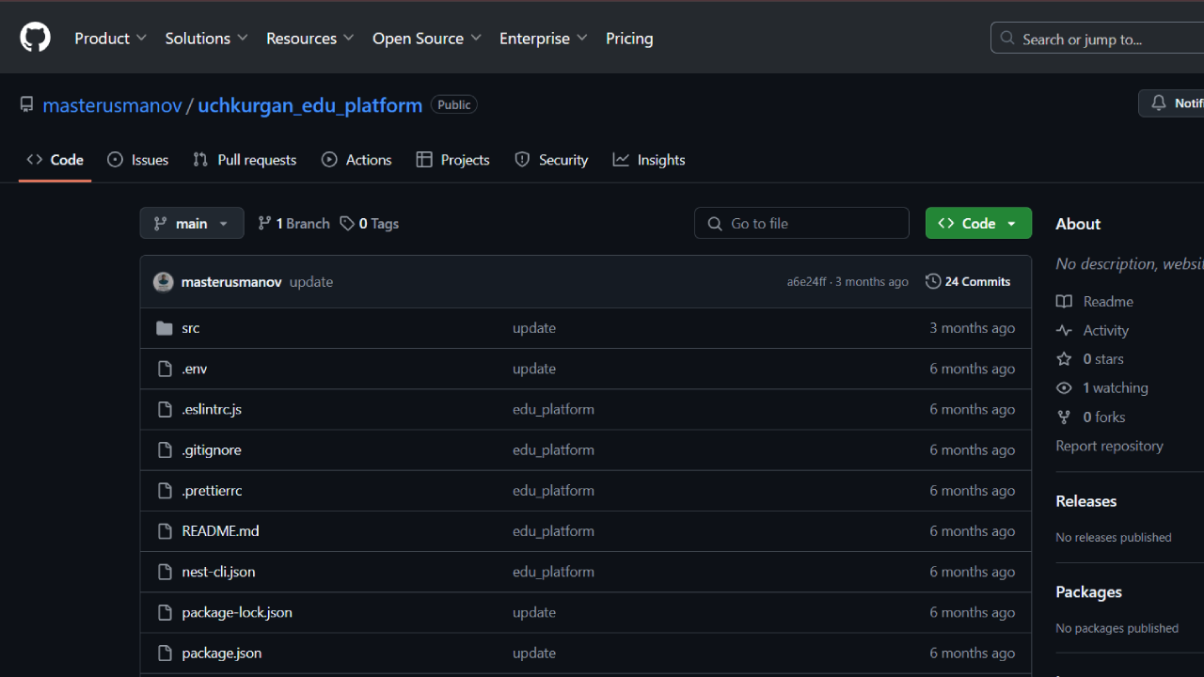Open the uchkurgan_edu_platform repository link
This screenshot has height=677, width=1204.
[x=310, y=105]
